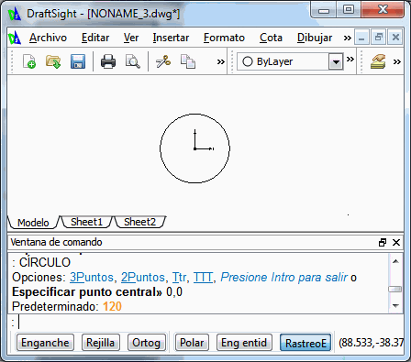This screenshot has width=411, height=362.
Task: Click in the command input line
Action: [x=205, y=323]
